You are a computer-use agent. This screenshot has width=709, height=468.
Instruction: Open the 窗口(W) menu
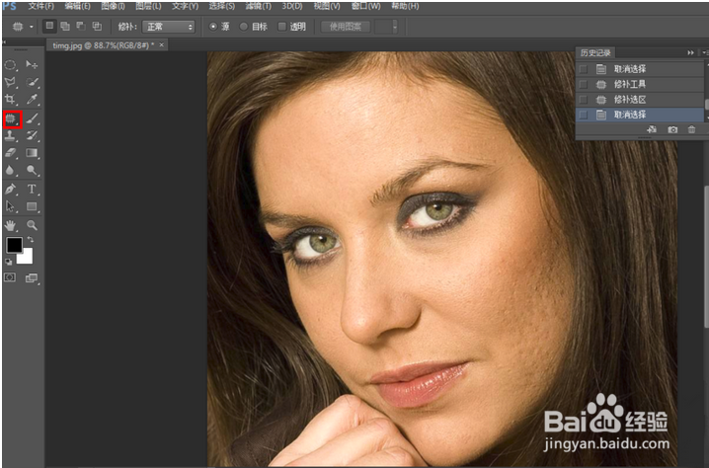click(365, 6)
